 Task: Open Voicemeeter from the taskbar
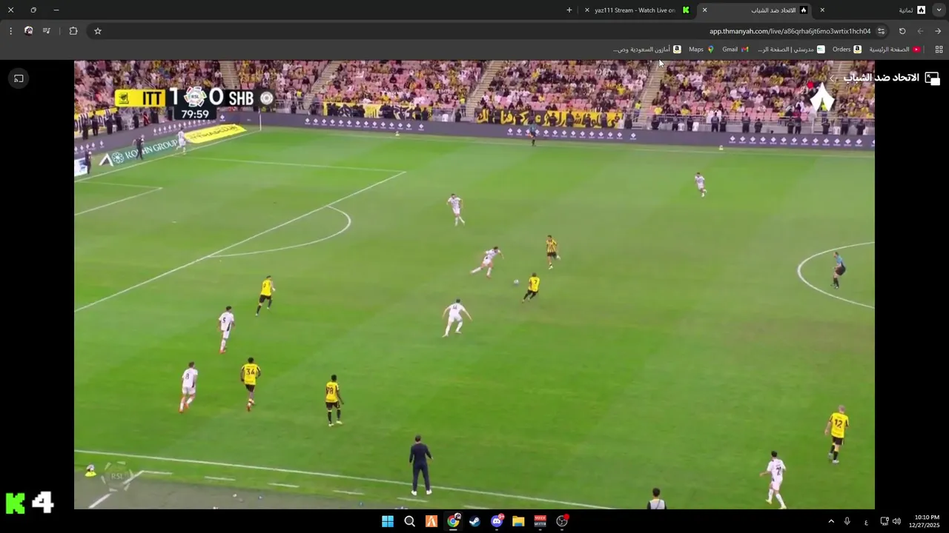coord(540,521)
